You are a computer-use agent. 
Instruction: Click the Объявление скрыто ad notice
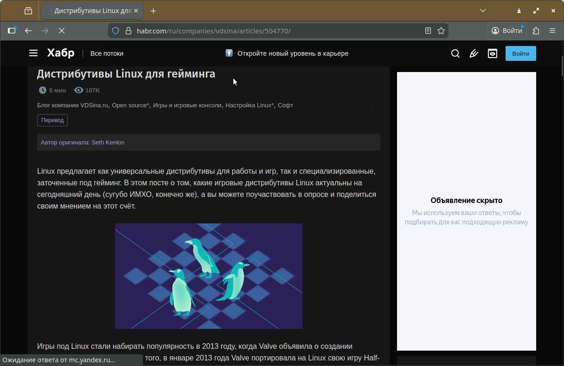click(467, 201)
